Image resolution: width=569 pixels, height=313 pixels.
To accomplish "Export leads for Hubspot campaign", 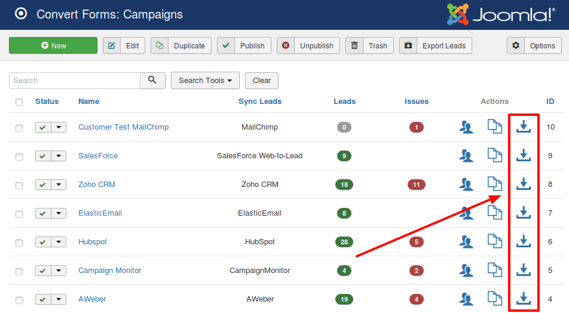I will pyautogui.click(x=524, y=241).
